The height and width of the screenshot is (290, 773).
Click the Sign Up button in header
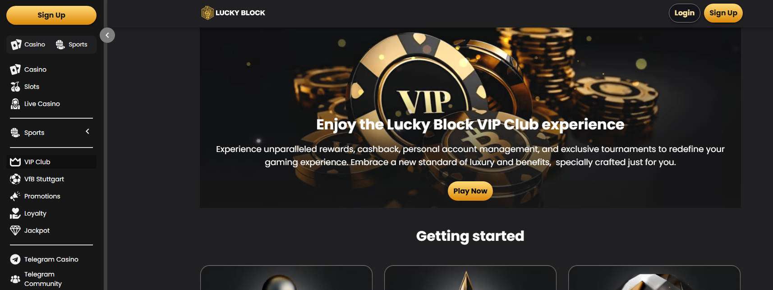click(723, 13)
